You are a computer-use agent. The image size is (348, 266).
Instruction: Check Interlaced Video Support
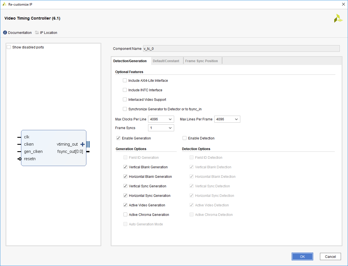tap(125, 99)
